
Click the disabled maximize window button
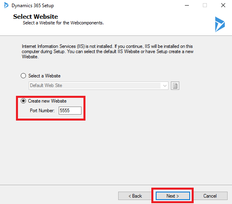205,6
